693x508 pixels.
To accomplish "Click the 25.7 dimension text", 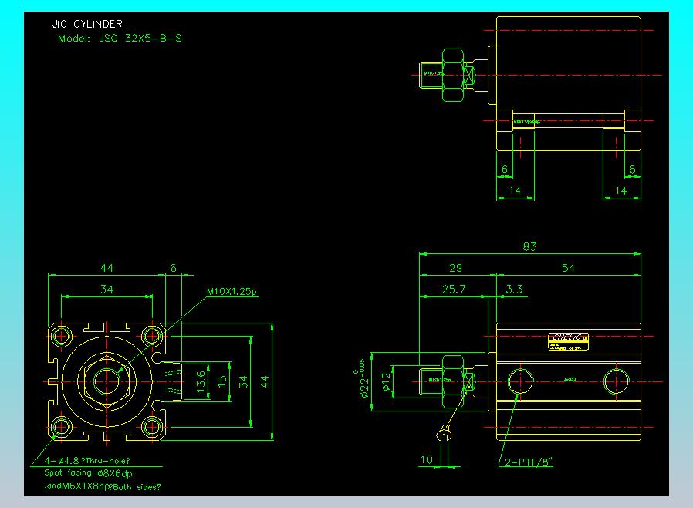I will click(x=453, y=289).
